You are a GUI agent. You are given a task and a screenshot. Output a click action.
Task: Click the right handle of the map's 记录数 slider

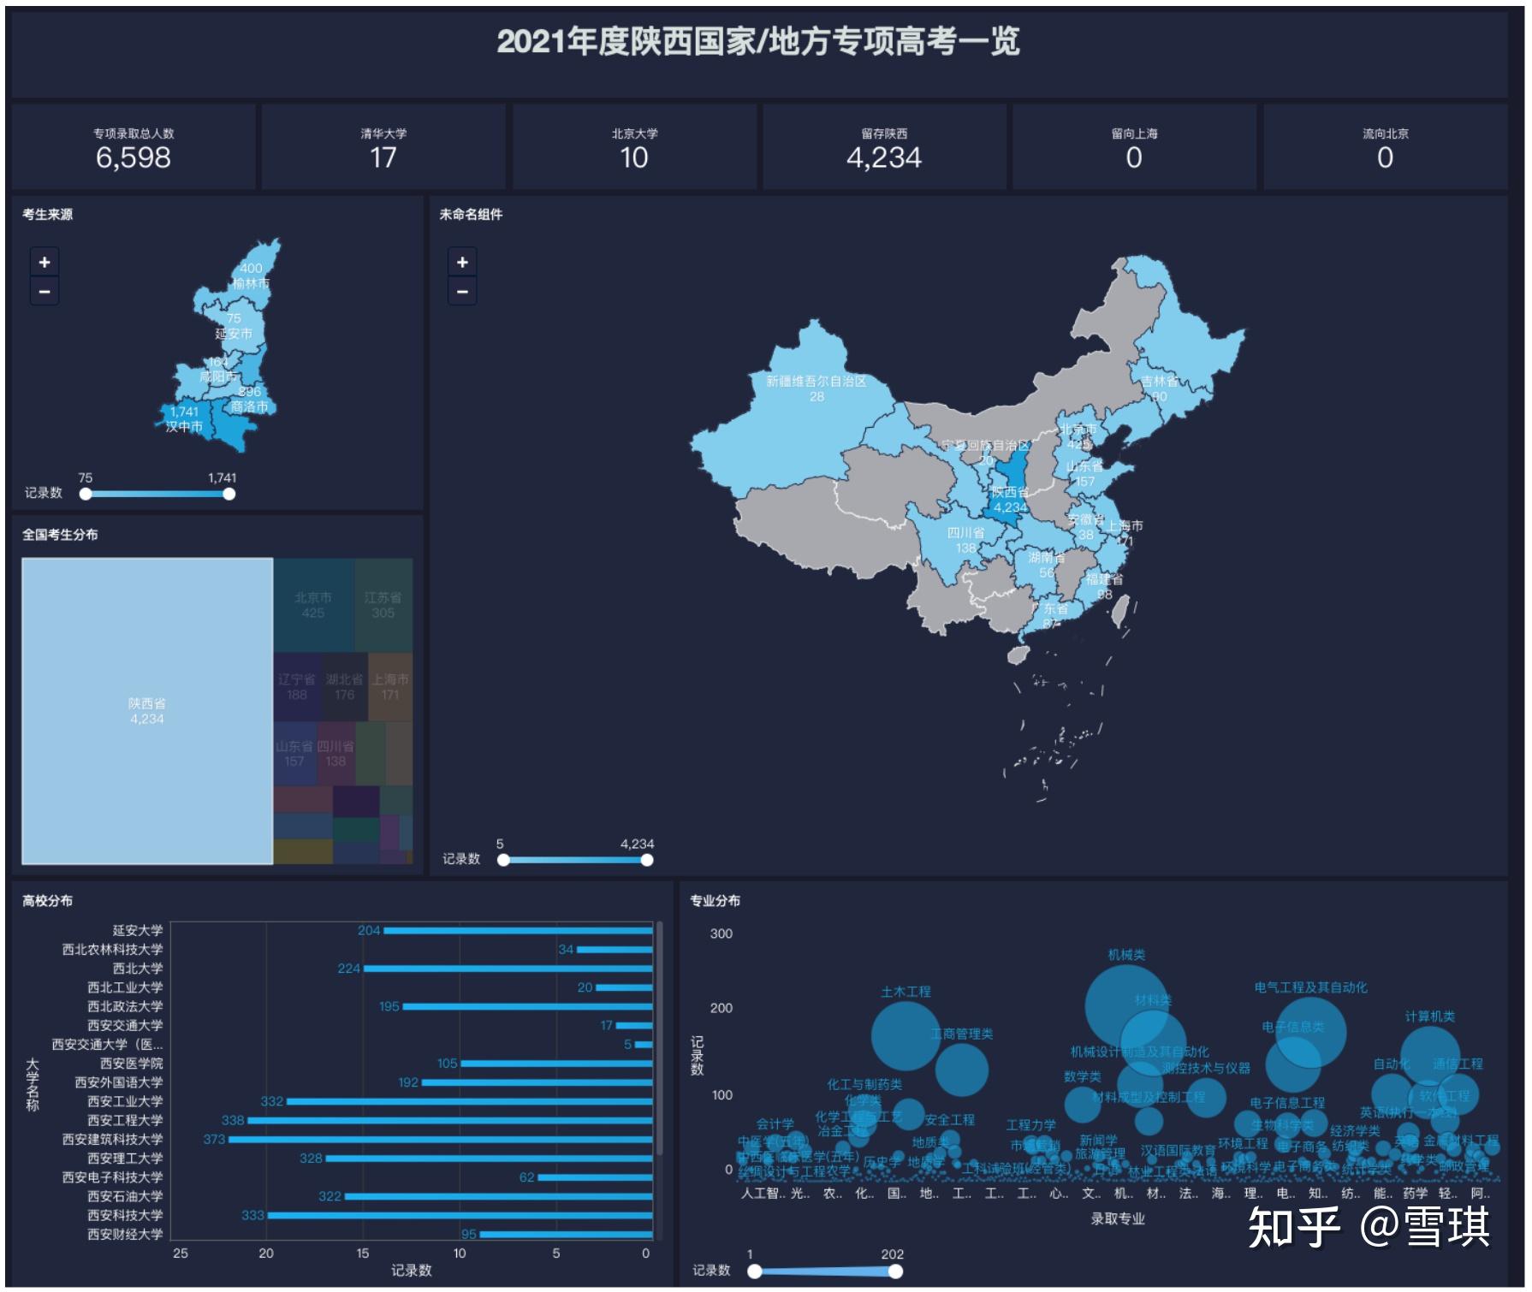pyautogui.click(x=648, y=861)
